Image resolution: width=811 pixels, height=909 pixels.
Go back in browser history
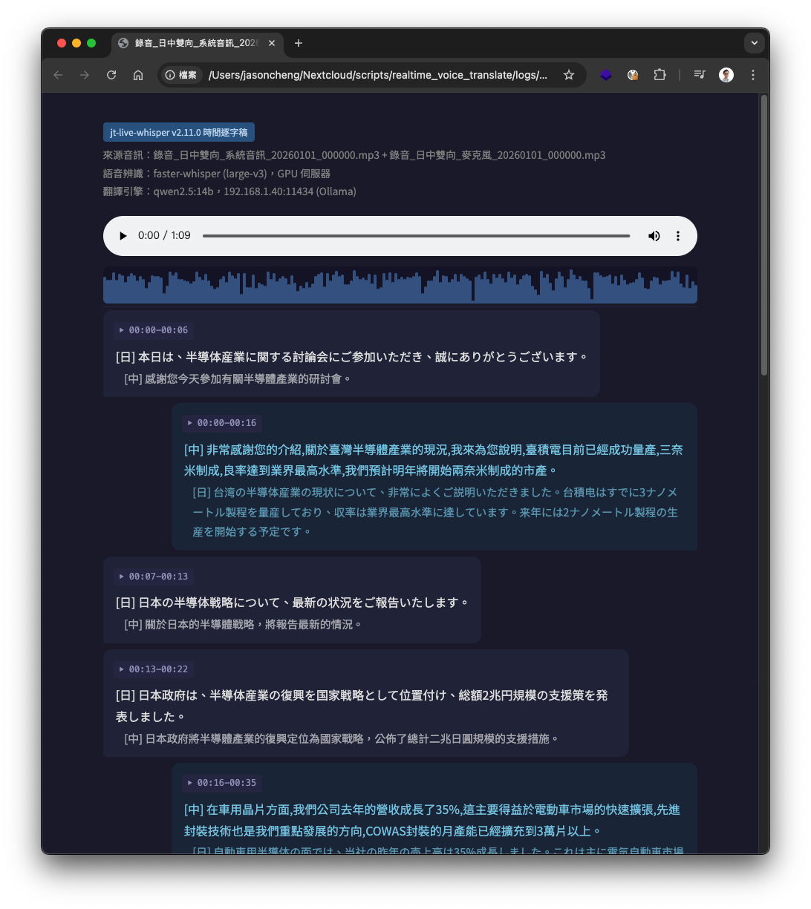click(x=58, y=75)
